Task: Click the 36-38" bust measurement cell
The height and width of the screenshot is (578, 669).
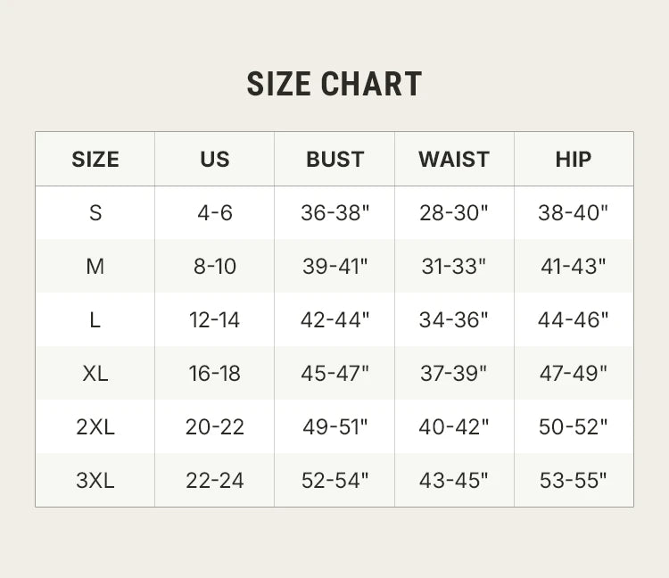Action: pos(334,213)
